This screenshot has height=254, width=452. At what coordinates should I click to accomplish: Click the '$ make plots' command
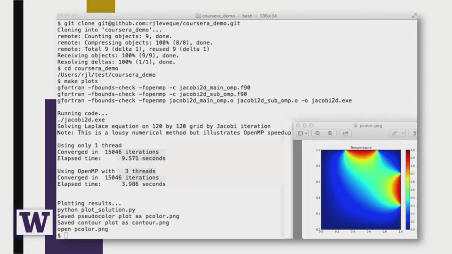[x=78, y=81]
